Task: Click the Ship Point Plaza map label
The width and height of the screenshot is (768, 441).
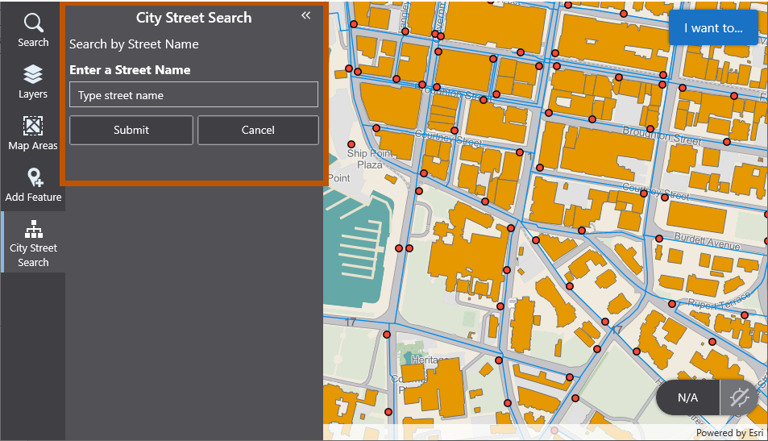Action: (369, 159)
